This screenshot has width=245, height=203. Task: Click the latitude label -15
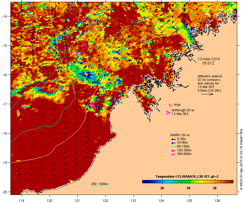(4, 46)
